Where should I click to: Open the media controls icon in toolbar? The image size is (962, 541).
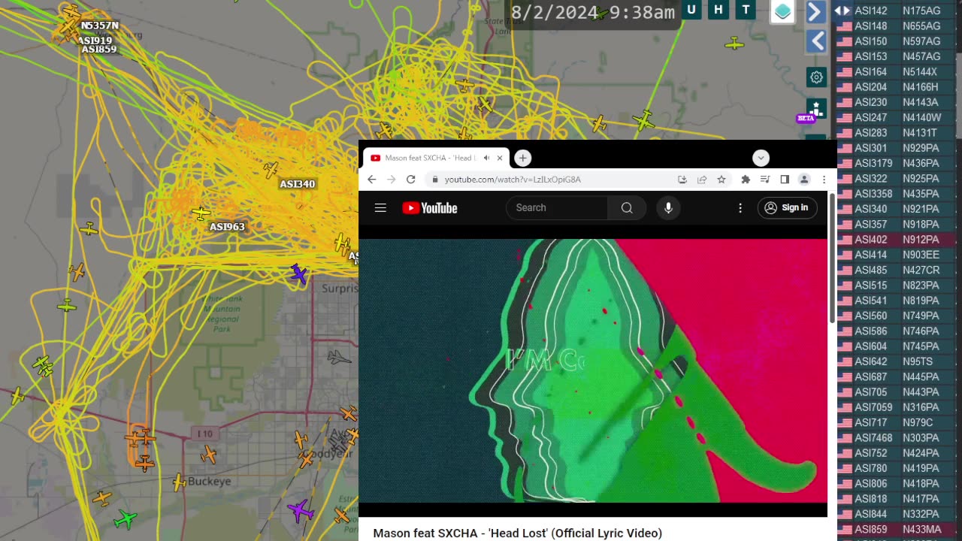(765, 180)
